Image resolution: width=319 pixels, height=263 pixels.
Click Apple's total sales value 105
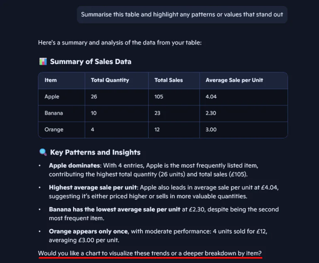159,97
